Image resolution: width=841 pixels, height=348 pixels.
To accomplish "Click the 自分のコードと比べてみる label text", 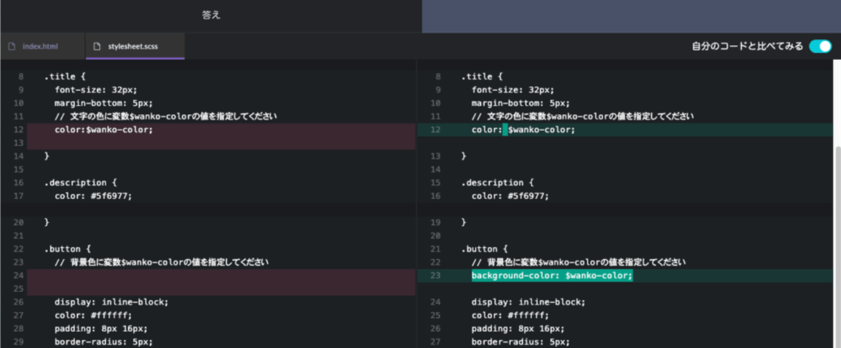I will pyautogui.click(x=747, y=46).
